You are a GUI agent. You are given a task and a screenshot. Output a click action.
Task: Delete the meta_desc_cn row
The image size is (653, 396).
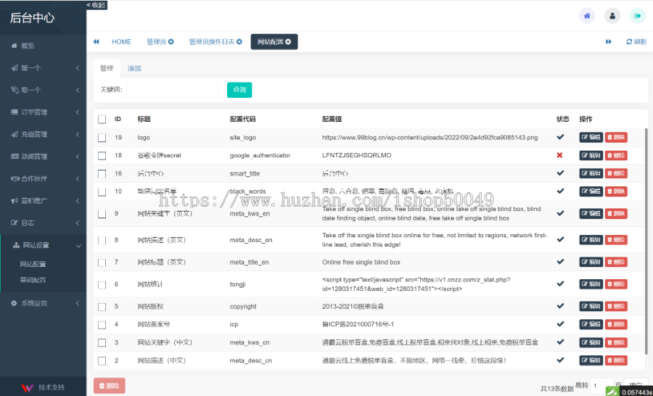pos(616,360)
